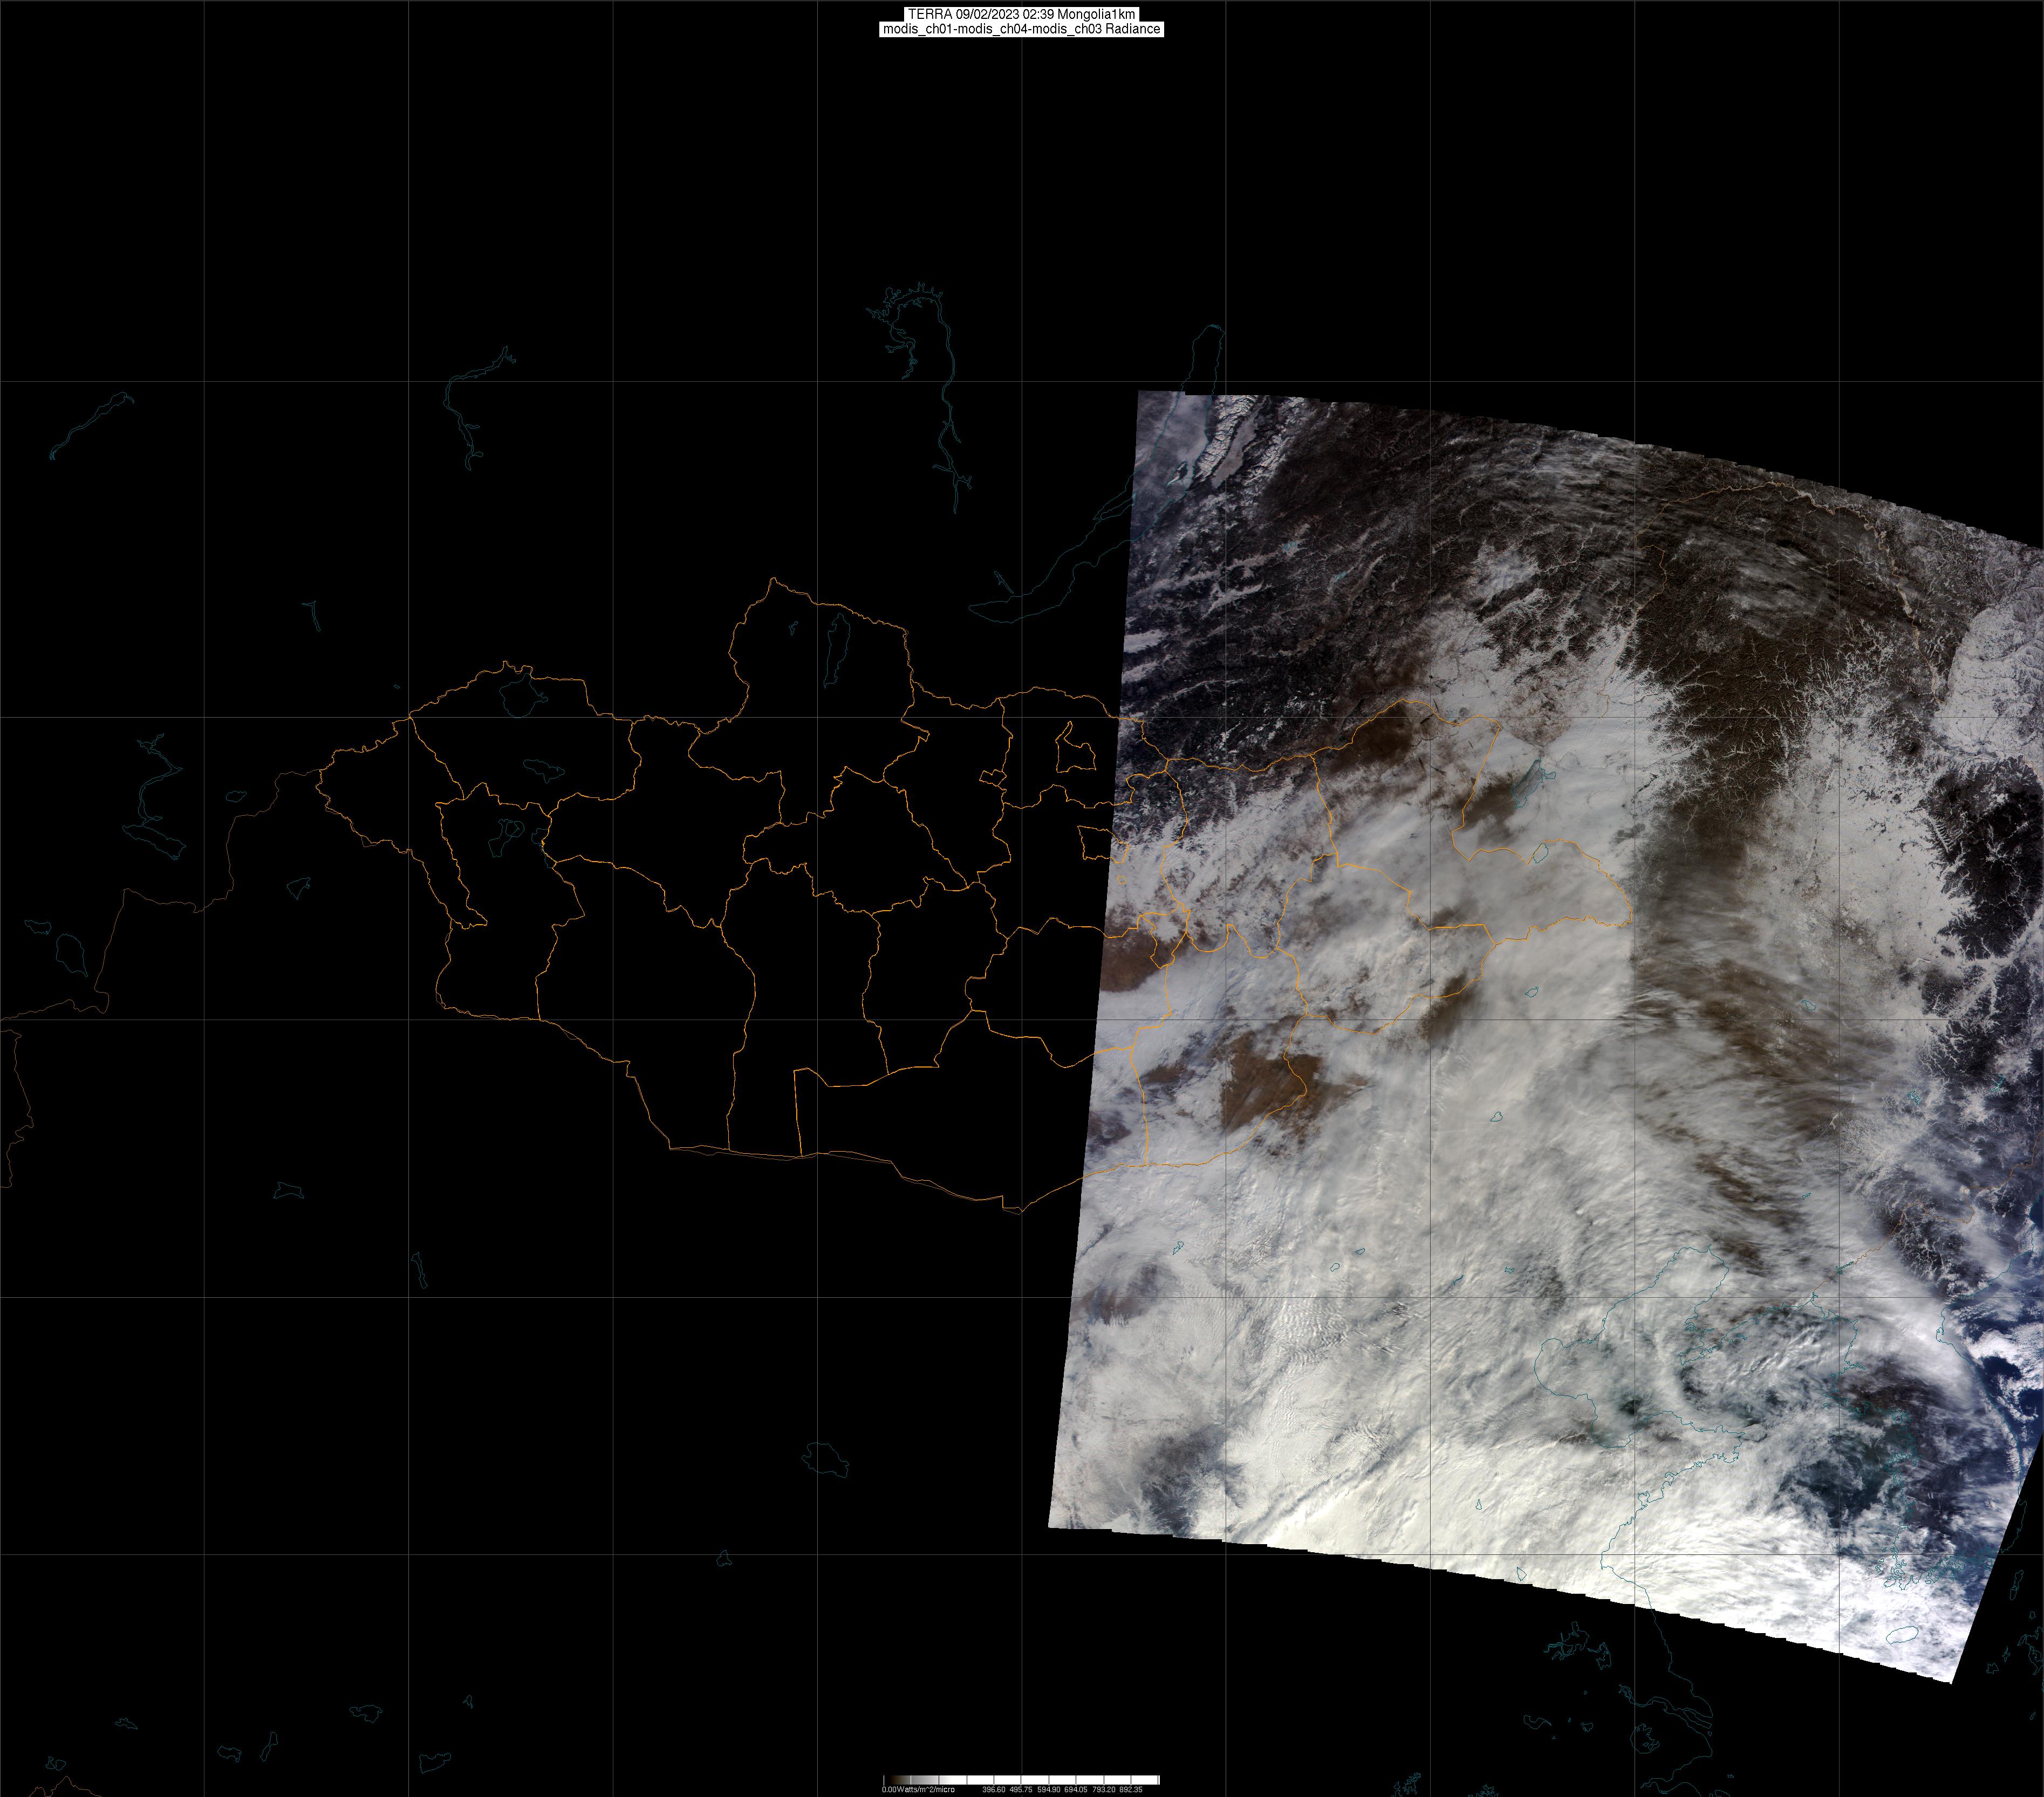This screenshot has width=2044, height=1797.
Task: Select the 892.35 colorbar tick value
Action: [x=1131, y=1789]
